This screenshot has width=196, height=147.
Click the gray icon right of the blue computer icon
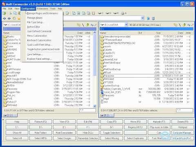pyautogui.click(x=153, y=18)
